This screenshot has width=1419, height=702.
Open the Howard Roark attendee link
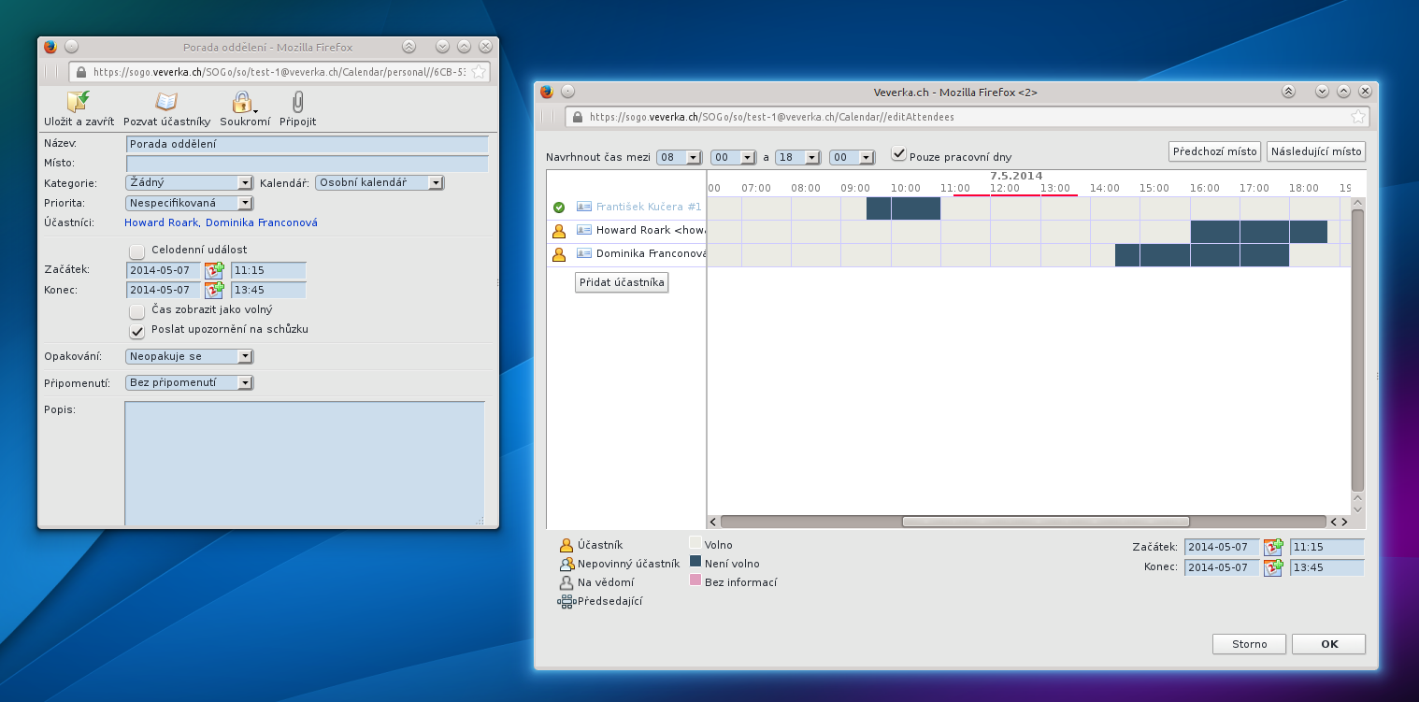click(x=161, y=222)
